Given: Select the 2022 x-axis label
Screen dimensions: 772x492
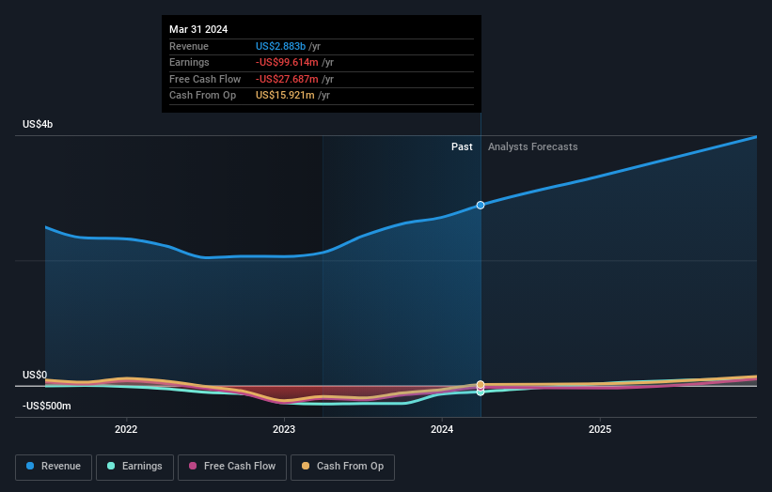Looking at the screenshot, I should pos(126,429).
